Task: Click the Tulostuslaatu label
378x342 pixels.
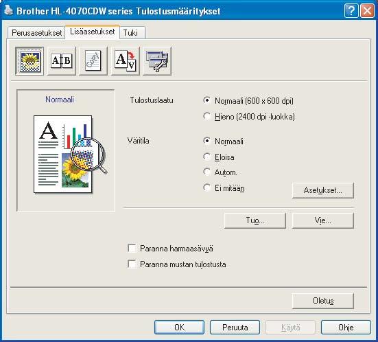Action: [152, 100]
